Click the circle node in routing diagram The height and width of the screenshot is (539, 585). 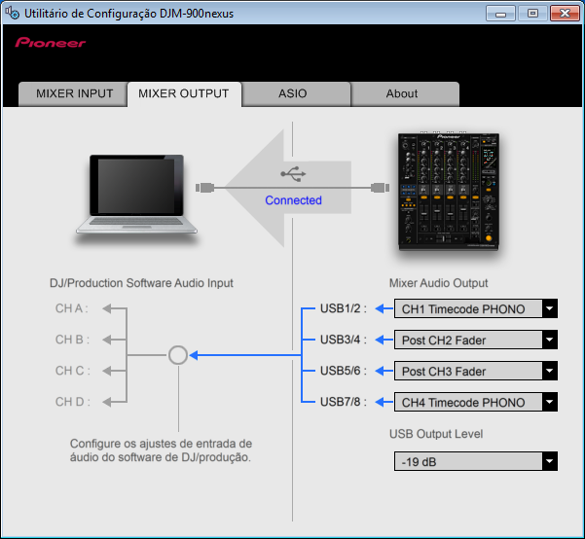178,355
